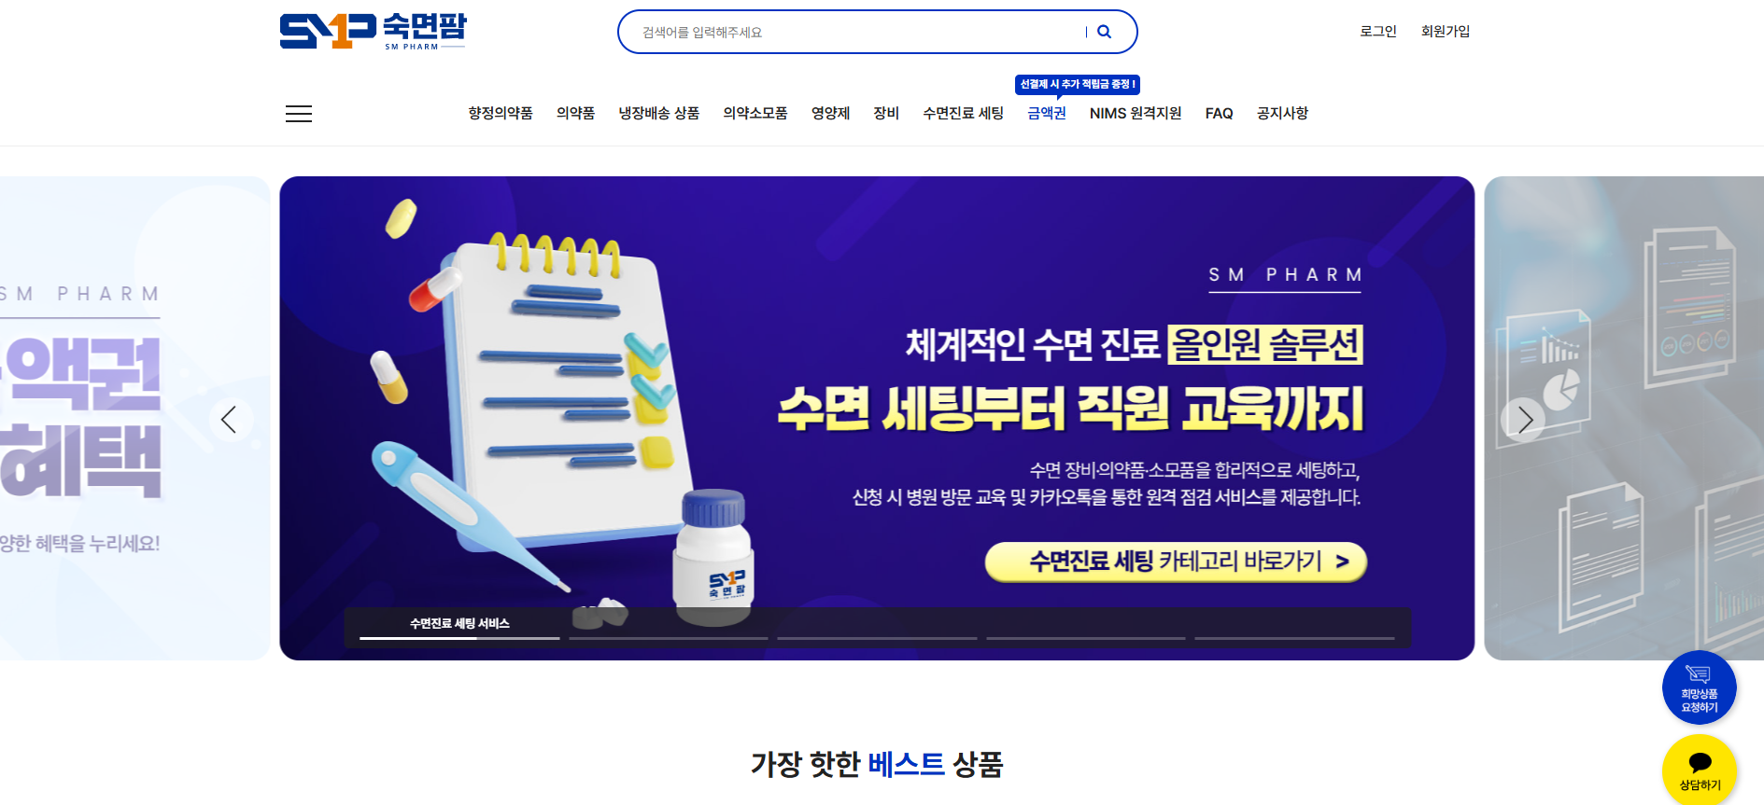This screenshot has height=805, width=1764.
Task: Click the 로그인 link
Action: pos(1378,31)
